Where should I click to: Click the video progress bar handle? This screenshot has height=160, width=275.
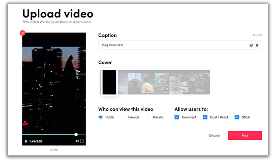coord(76,135)
